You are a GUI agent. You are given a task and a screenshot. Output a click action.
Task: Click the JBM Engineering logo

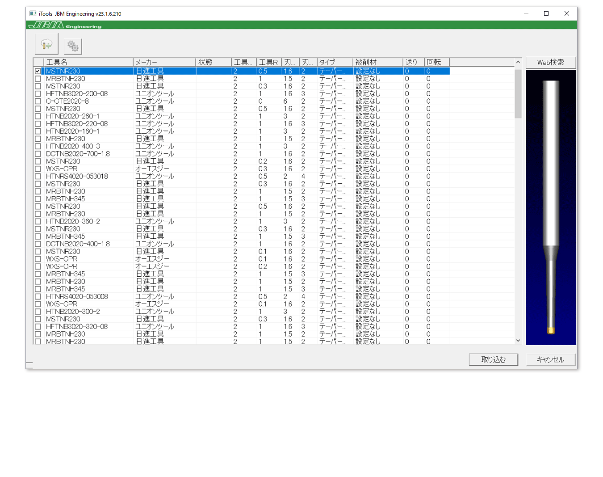[65, 25]
